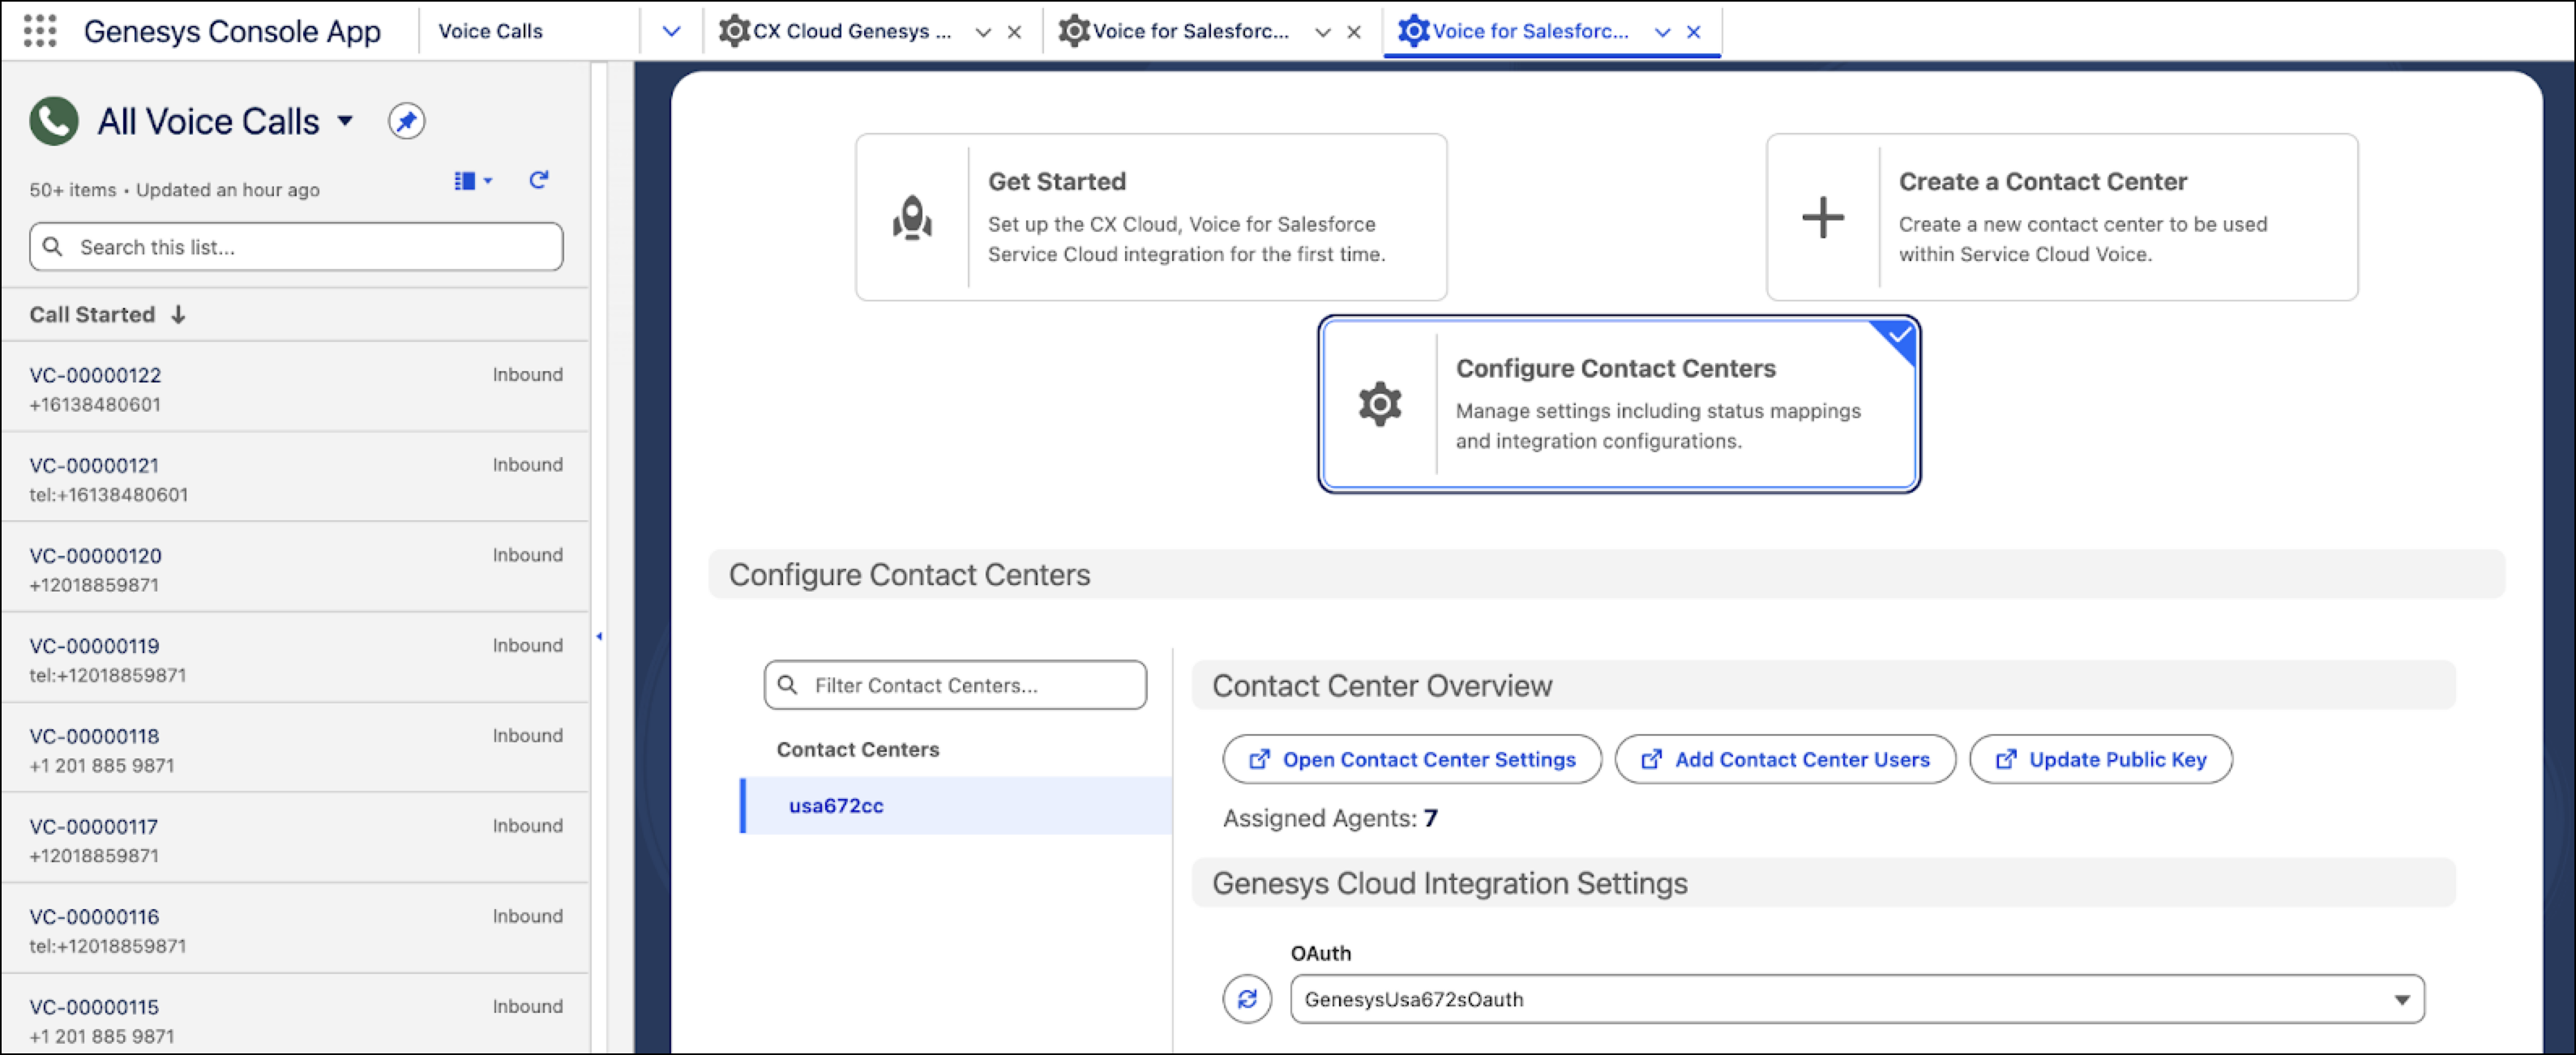This screenshot has height=1055, width=2576.
Task: Click the Contact Center Overview heading
Action: click(x=1382, y=685)
